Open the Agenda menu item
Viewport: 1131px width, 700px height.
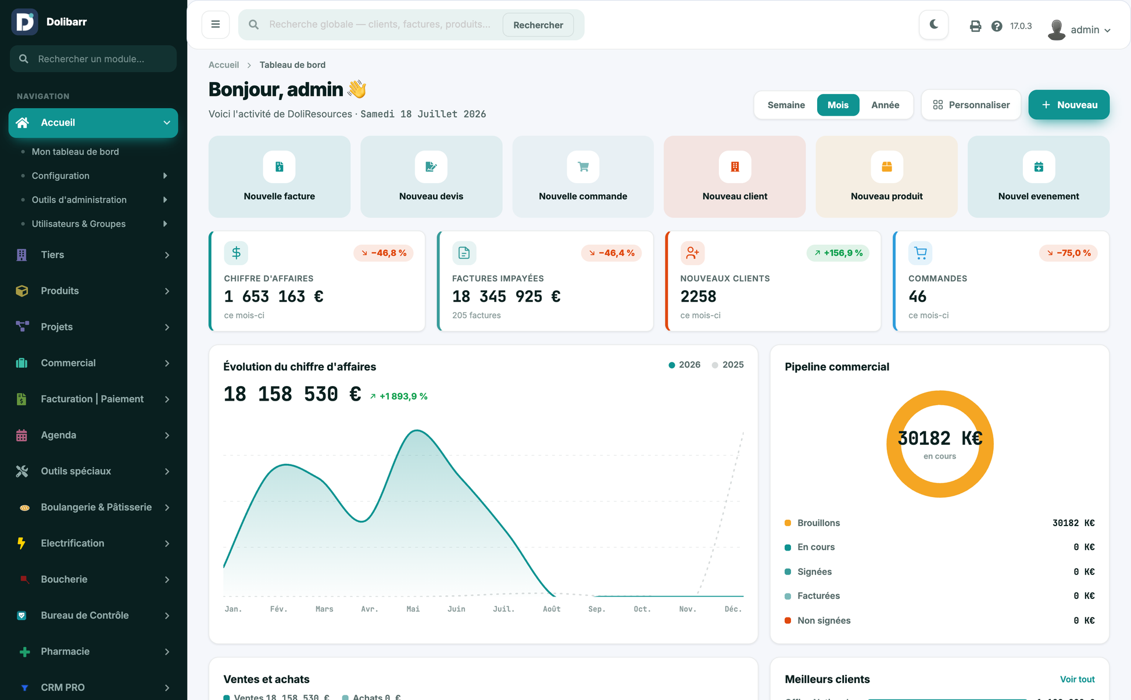93,435
